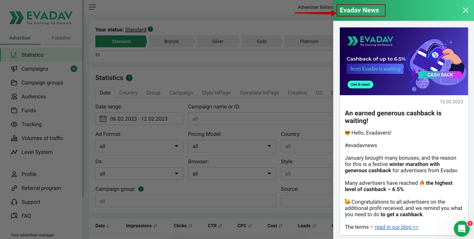The height and width of the screenshot is (239, 474).
Task: Click the Referral program link icon
Action: click(14, 188)
